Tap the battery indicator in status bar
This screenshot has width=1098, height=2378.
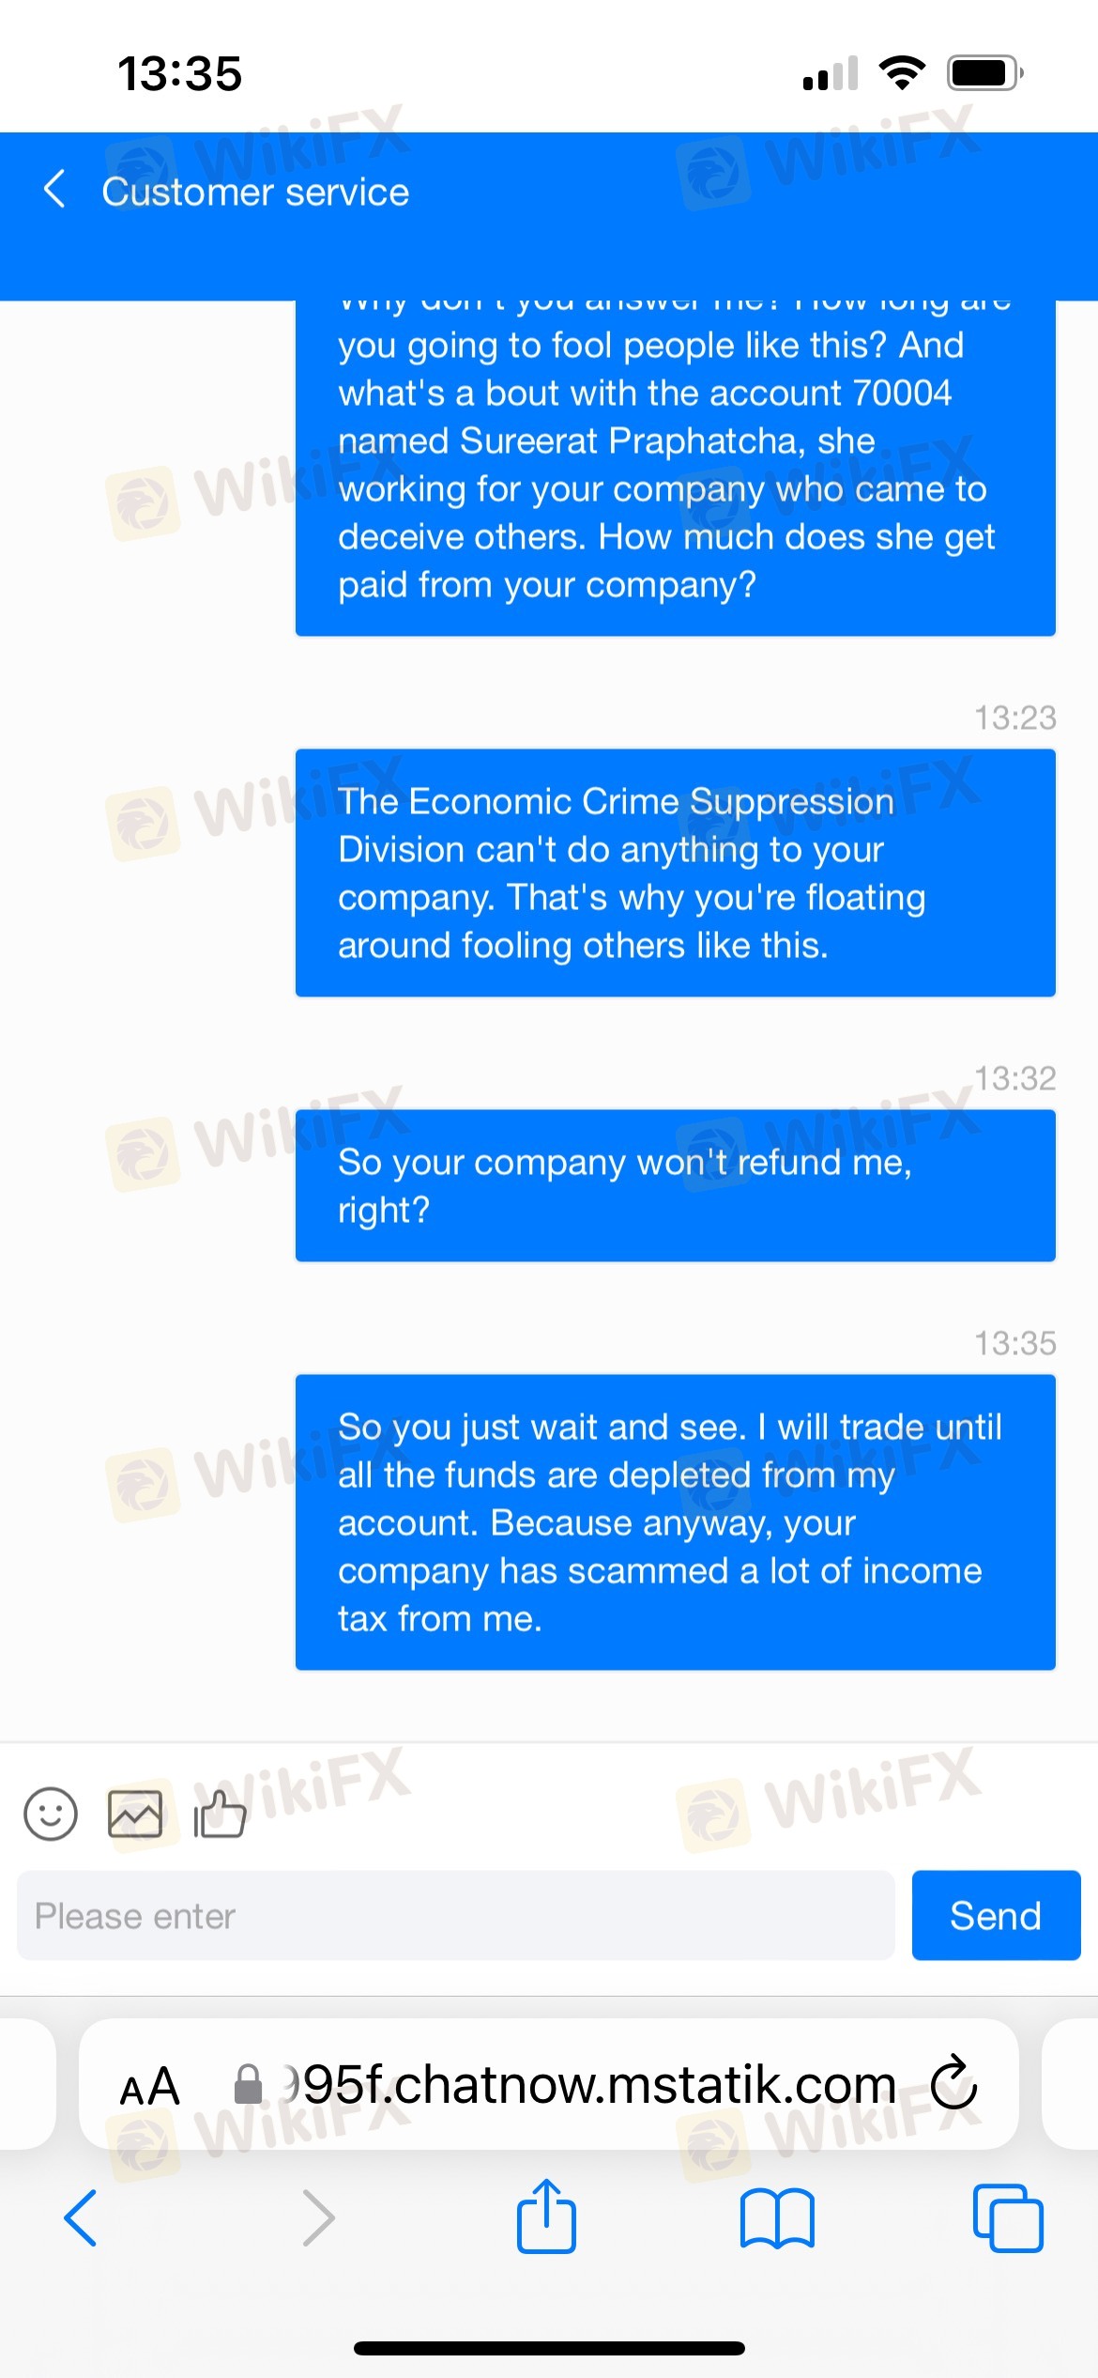(x=984, y=72)
